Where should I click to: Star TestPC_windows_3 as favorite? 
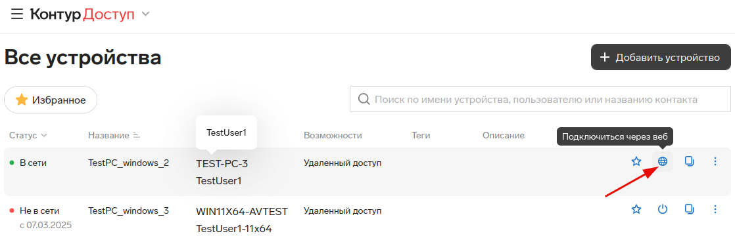point(636,209)
